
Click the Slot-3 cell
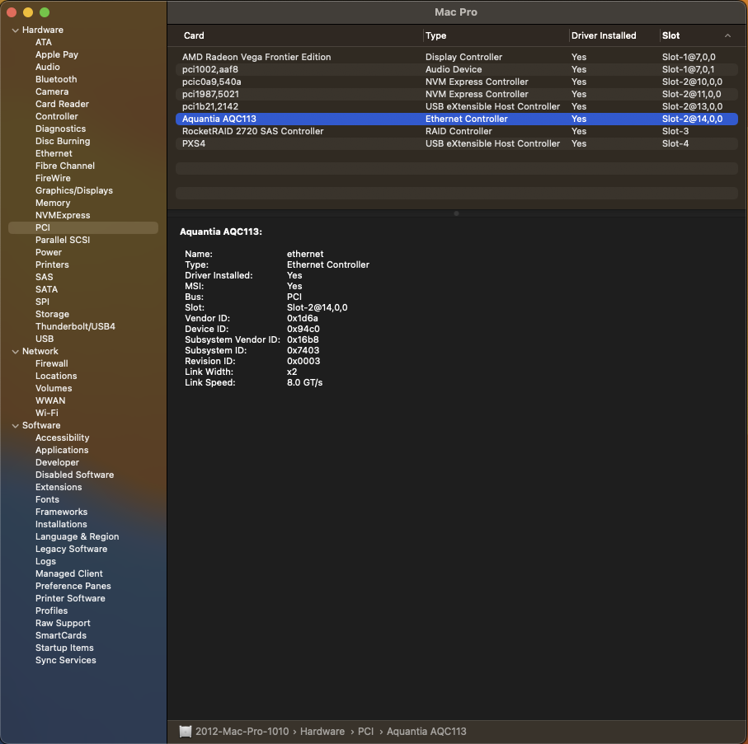[675, 132]
